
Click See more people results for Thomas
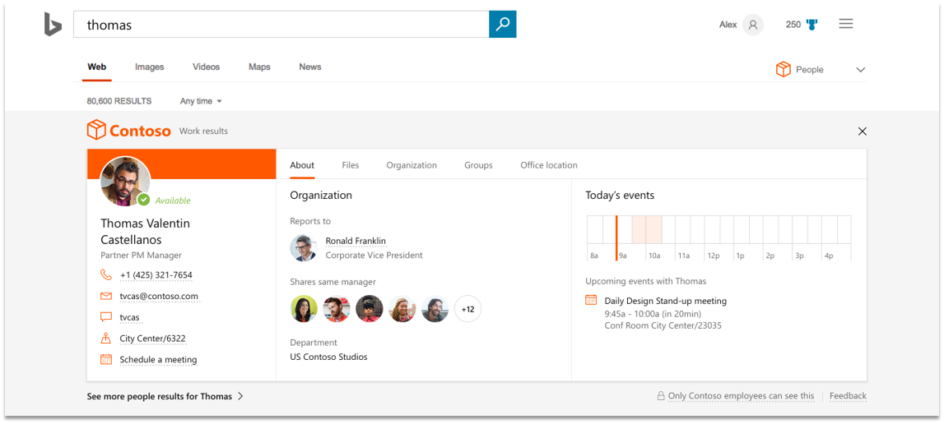tap(160, 396)
